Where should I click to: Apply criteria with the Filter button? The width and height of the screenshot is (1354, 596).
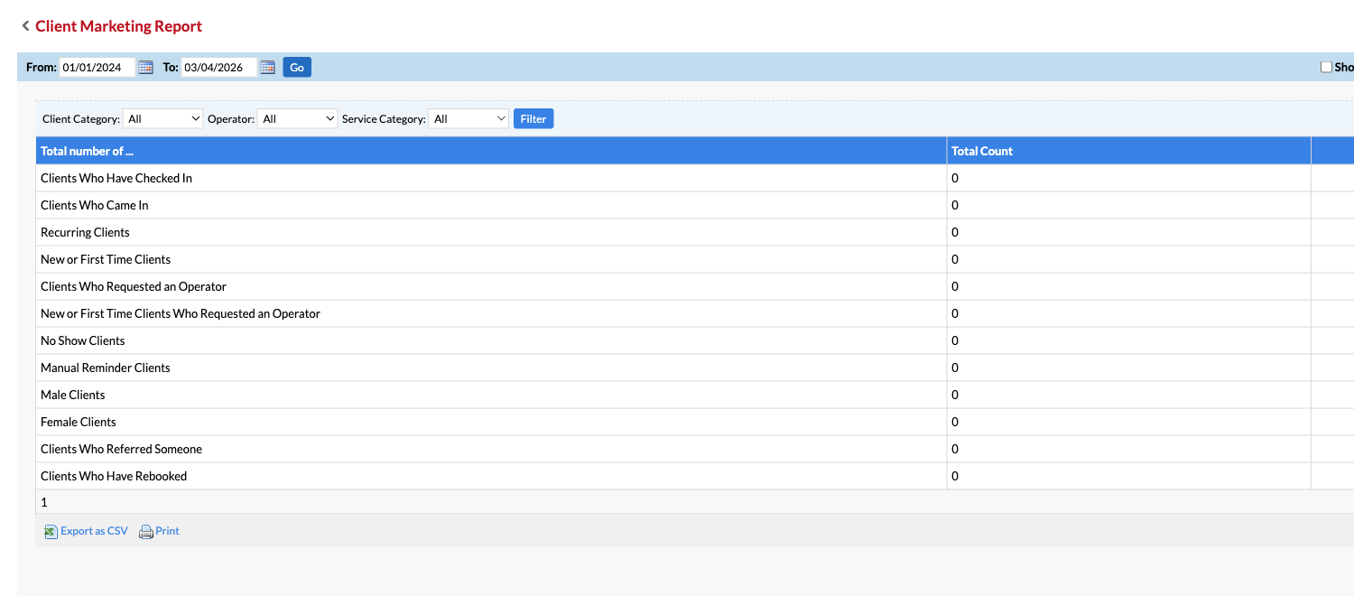pos(533,118)
